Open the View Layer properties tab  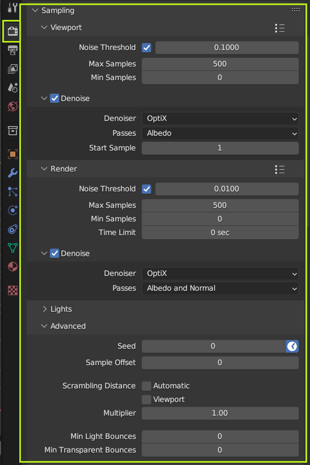coord(12,69)
